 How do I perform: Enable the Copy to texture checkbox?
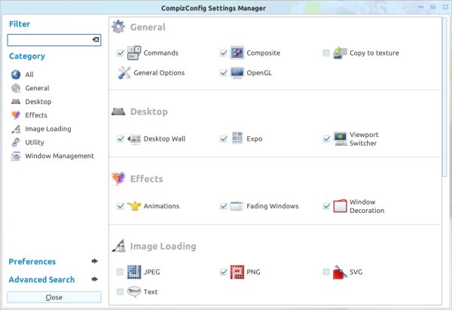coord(326,53)
